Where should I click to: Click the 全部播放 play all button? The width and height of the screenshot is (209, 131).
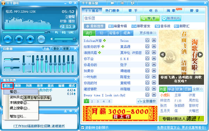(147, 101)
